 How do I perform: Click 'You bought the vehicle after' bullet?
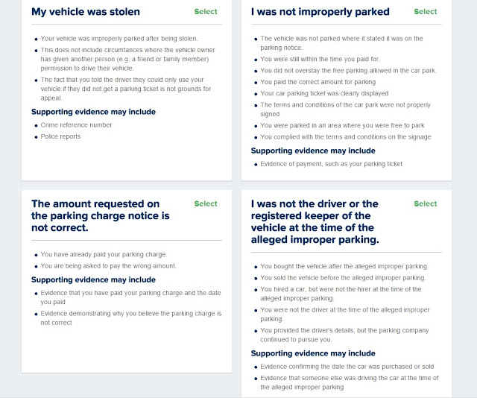click(x=344, y=266)
